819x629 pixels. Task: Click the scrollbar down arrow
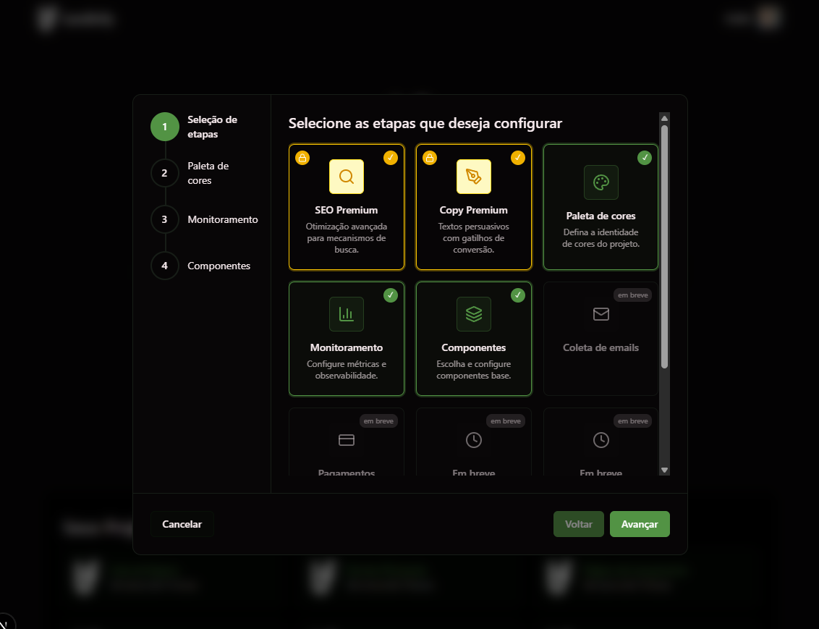click(x=664, y=470)
